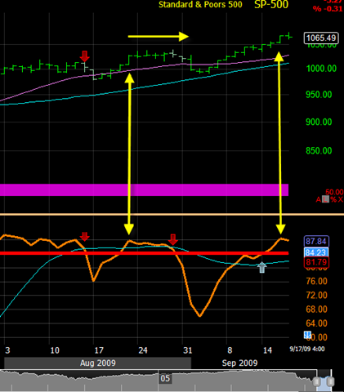Click the red 50.00 axis value
Screen dimensions: 344x392
coord(334,193)
